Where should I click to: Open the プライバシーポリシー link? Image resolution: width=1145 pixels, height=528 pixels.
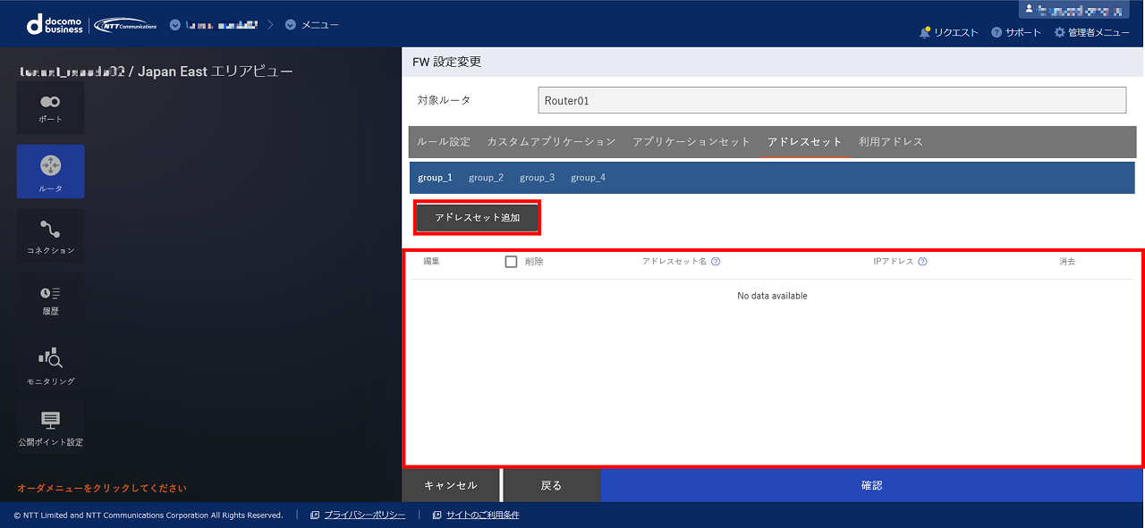pos(364,515)
